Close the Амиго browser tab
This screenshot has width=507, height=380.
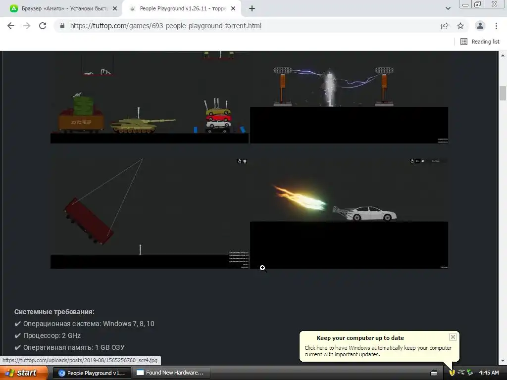tap(115, 9)
